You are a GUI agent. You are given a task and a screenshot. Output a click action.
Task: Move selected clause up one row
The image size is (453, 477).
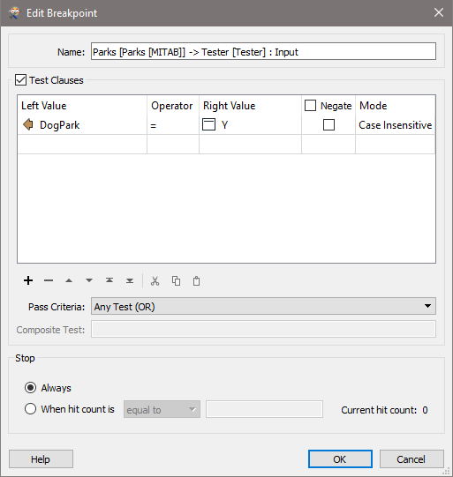coord(69,280)
